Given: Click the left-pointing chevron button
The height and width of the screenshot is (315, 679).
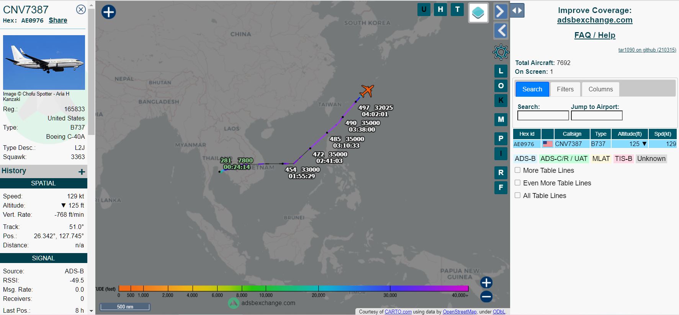Looking at the screenshot, I should click(x=501, y=31).
